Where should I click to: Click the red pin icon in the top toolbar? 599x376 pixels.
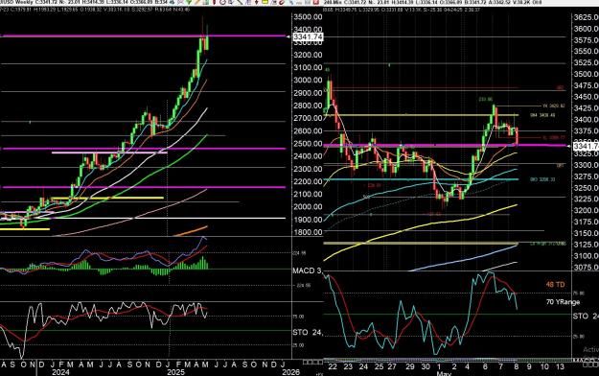(215, 2)
